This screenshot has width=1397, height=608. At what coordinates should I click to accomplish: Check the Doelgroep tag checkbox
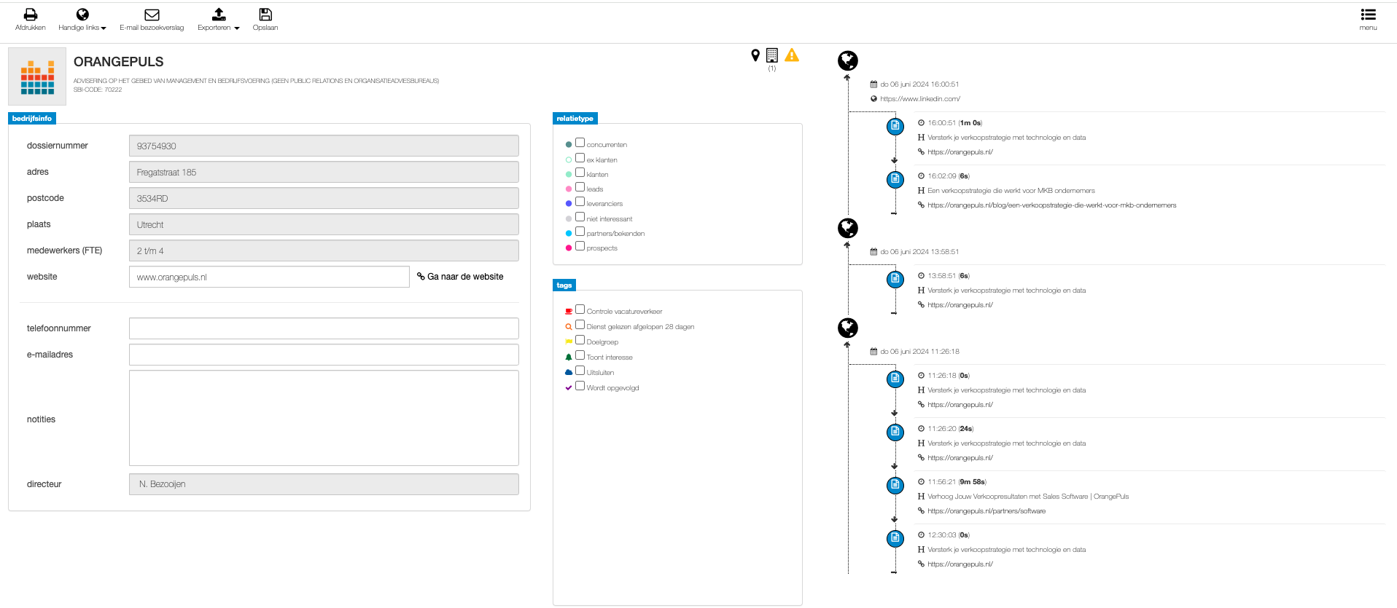click(x=580, y=340)
